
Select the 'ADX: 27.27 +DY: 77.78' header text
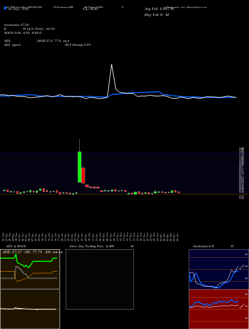point(21,252)
